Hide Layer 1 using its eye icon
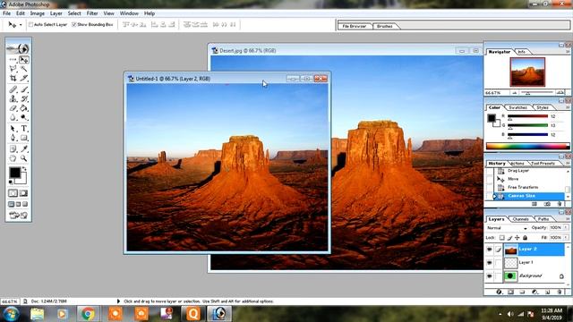The height and width of the screenshot is (322, 573). pos(490,263)
